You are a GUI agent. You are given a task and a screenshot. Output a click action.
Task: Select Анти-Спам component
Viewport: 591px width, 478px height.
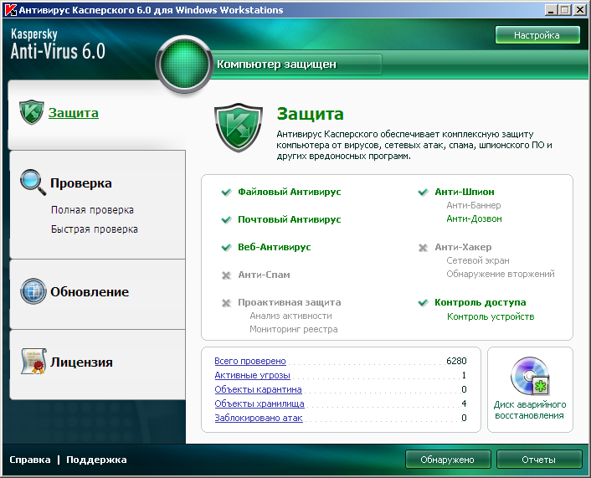(x=264, y=275)
